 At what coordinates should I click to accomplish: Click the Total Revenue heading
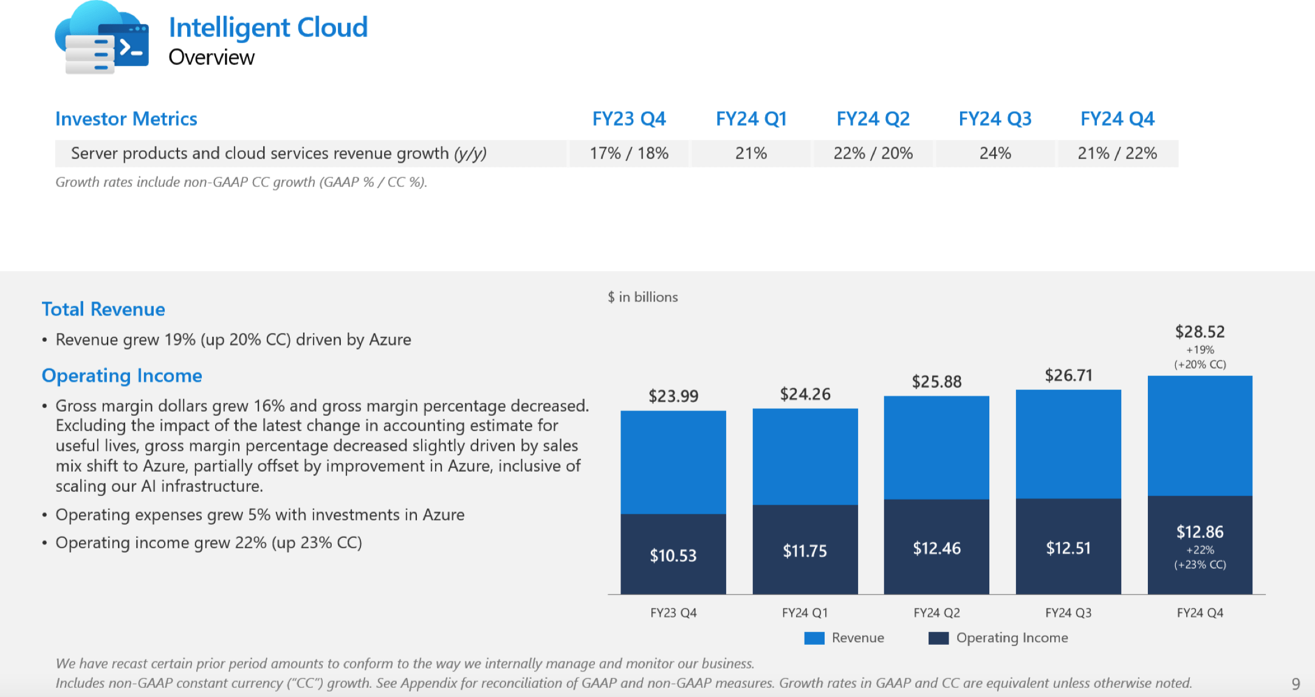103,309
